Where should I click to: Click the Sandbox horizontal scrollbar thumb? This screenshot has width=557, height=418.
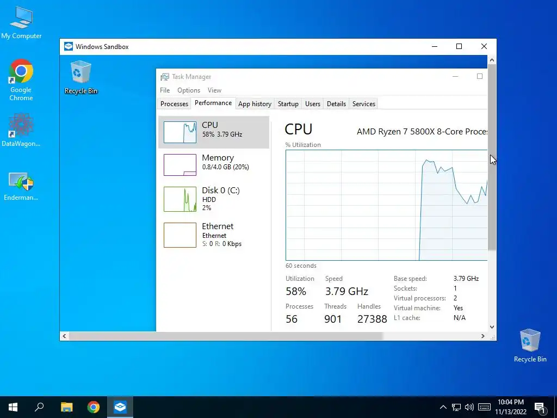(x=226, y=336)
